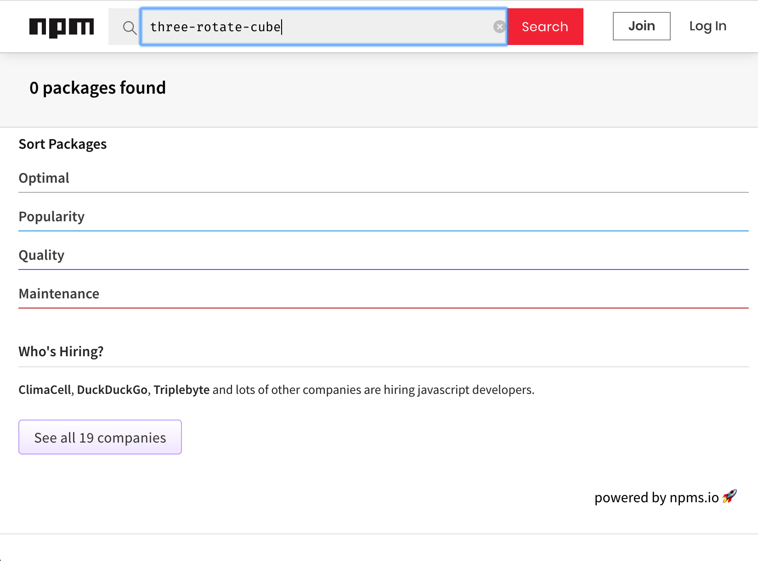Select the Sort Packages heading
The image size is (758, 561).
62,144
